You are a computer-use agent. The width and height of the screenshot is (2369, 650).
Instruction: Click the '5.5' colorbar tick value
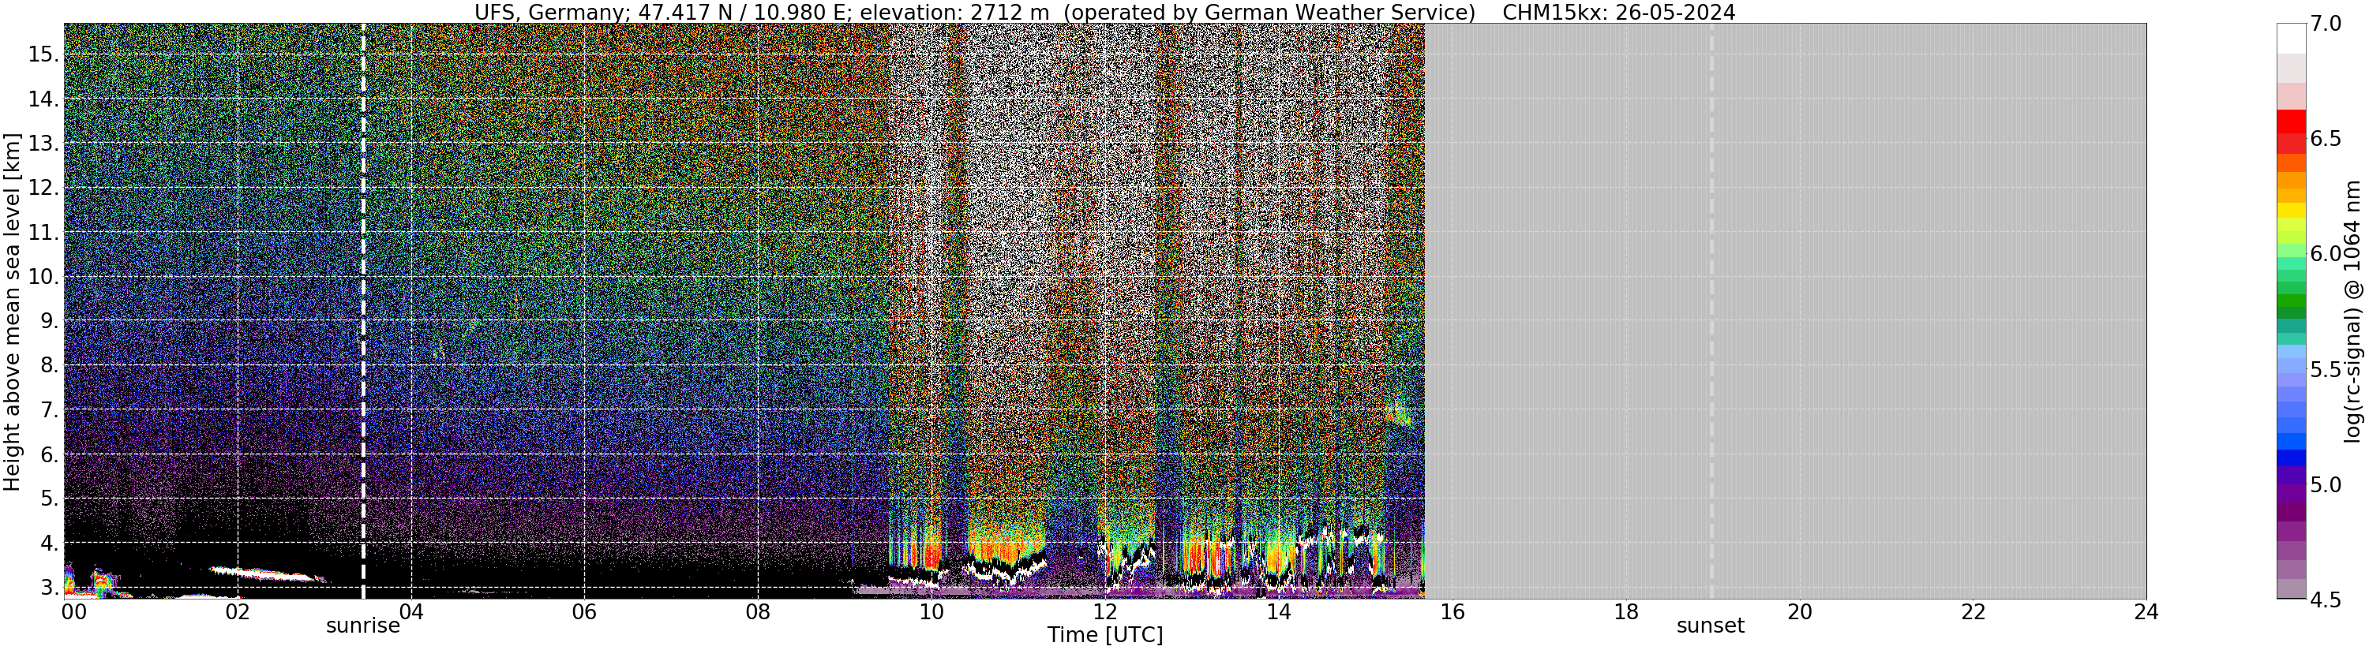[x=2326, y=370]
